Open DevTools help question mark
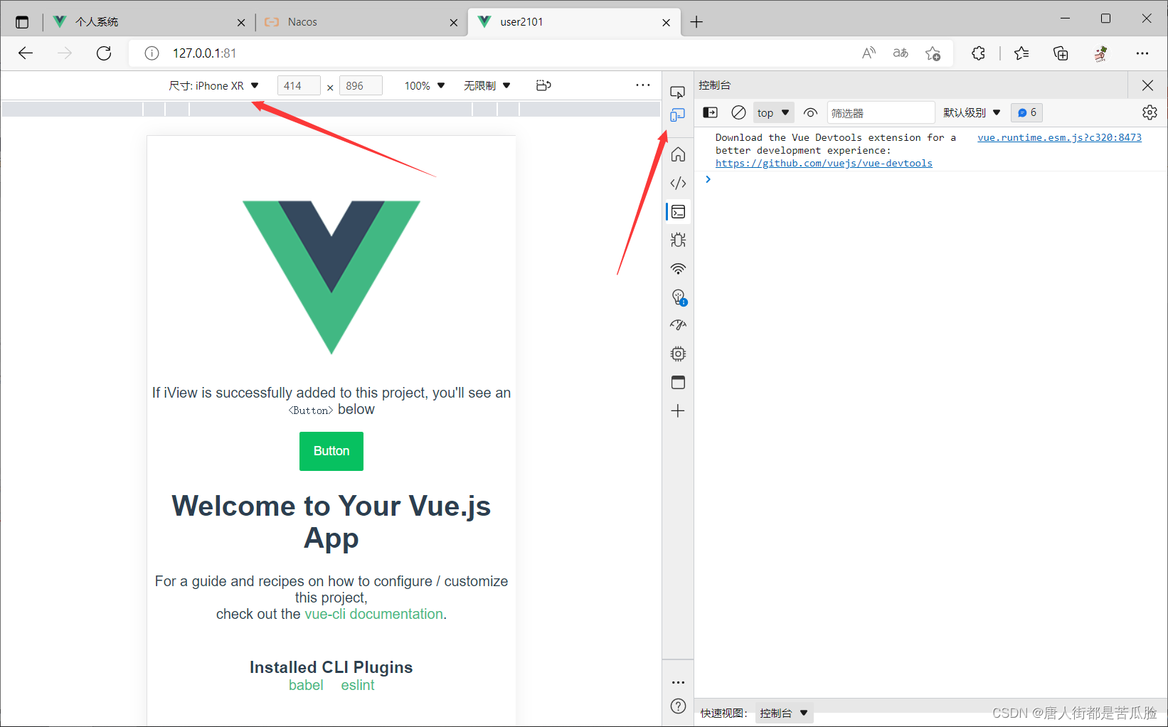 678,706
